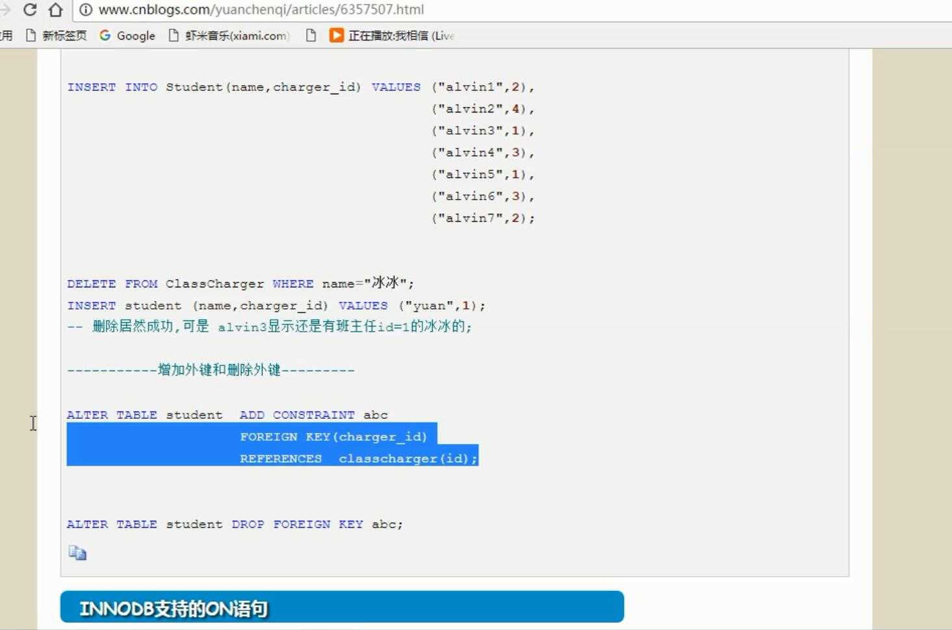Click the site info icon in address bar

(85, 10)
